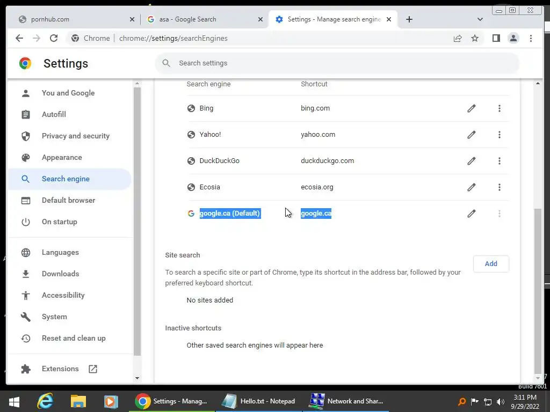Switch to Hello.txt - Notepad window

click(258, 401)
